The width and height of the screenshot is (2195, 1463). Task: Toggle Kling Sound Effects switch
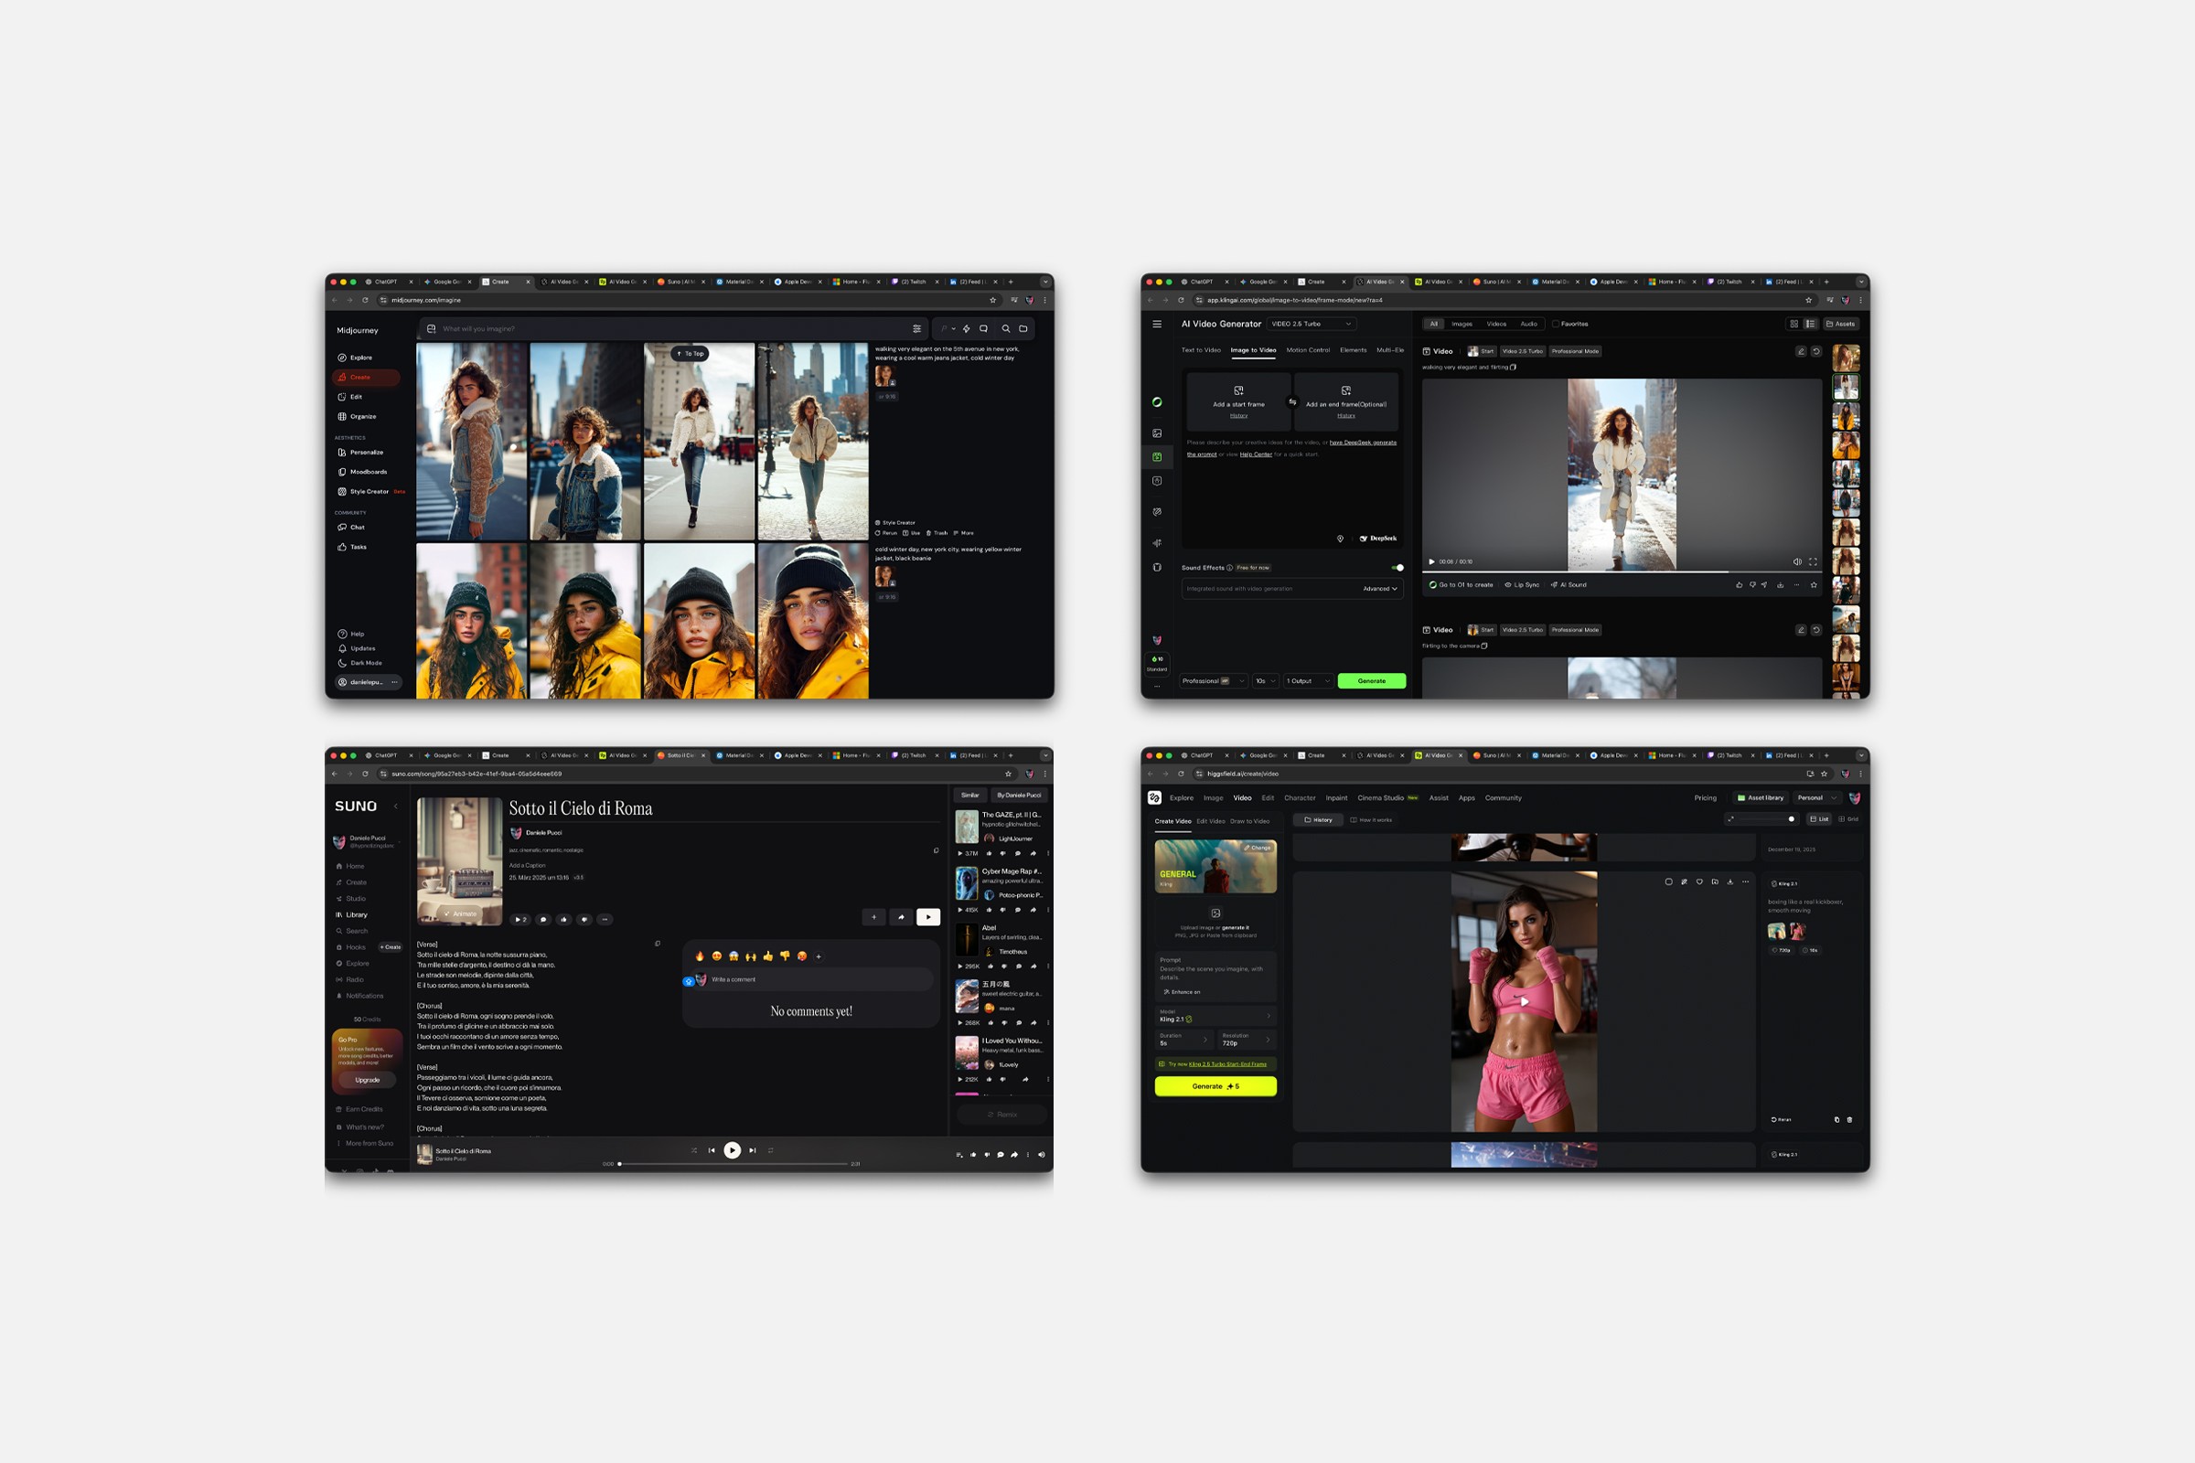coord(1397,567)
